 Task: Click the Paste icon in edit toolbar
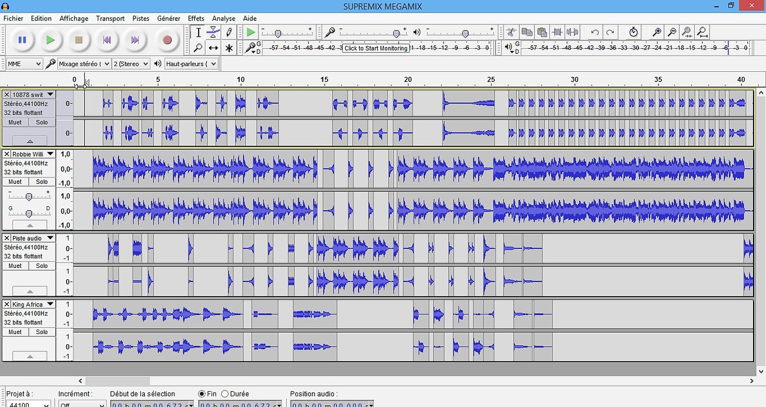(542, 32)
